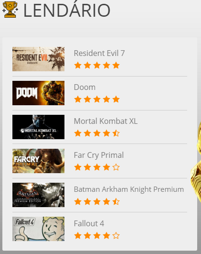Click the empty star under Far Cry Primal
Image resolution: width=201 pixels, height=254 pixels.
[116, 167]
